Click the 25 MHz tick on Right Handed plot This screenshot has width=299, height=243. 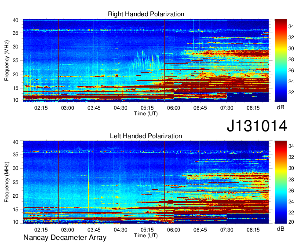(15, 61)
